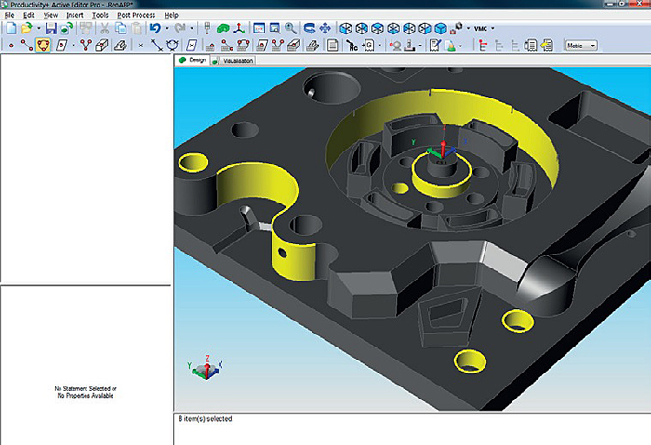Click the checklist with pencil icon

tap(434, 46)
